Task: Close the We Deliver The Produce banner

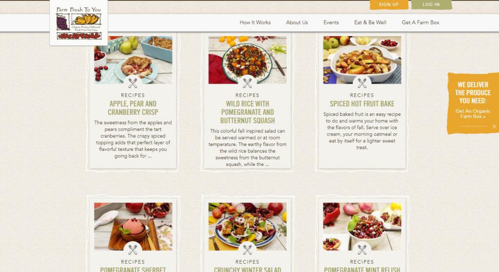Action: coord(494,127)
